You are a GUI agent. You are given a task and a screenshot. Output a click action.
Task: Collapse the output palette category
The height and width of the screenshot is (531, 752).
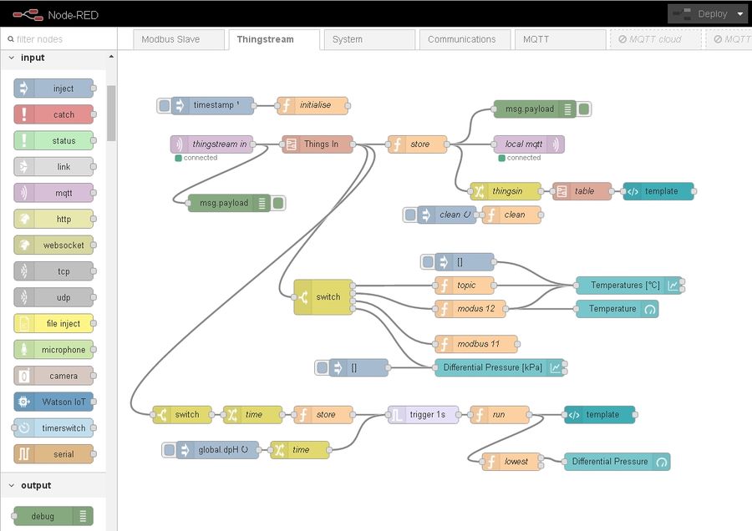(x=12, y=485)
